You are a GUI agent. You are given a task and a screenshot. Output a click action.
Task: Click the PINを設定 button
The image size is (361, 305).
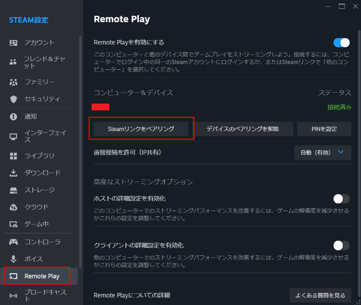(x=324, y=129)
